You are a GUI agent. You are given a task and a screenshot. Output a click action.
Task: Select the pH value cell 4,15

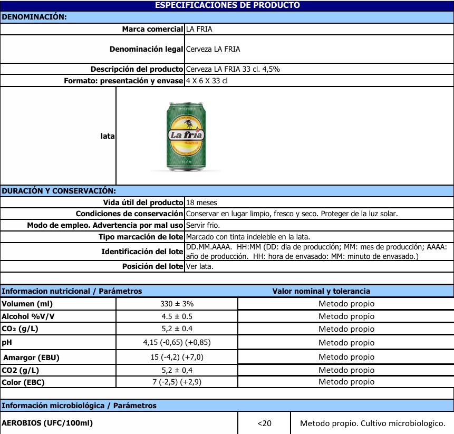pos(177,342)
